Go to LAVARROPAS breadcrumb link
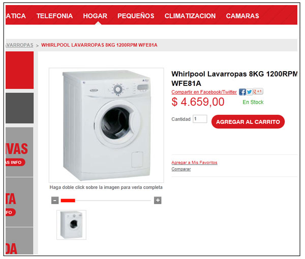The width and height of the screenshot is (305, 259). (19, 45)
